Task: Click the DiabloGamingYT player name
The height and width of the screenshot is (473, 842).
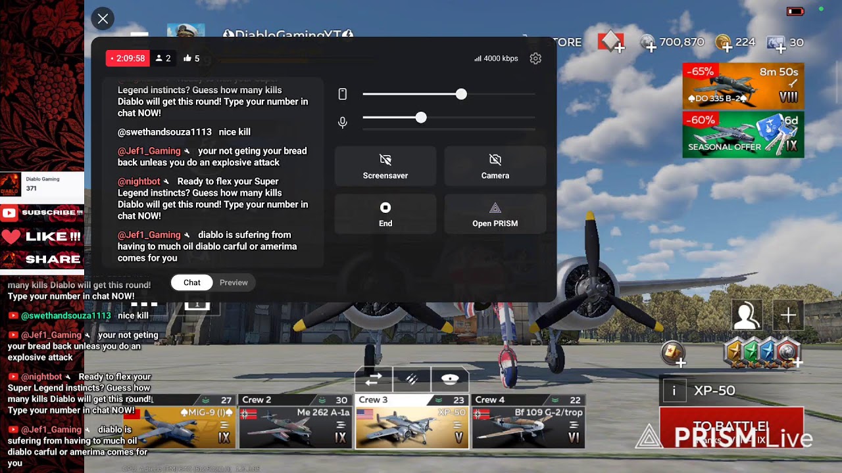Action: 288,34
